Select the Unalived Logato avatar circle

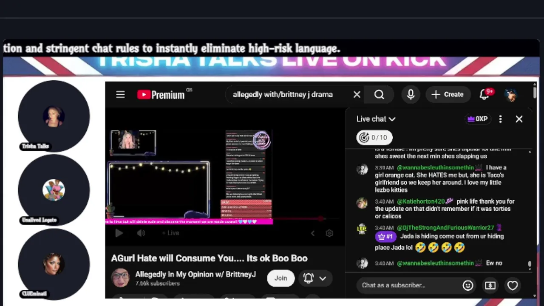[54, 190]
